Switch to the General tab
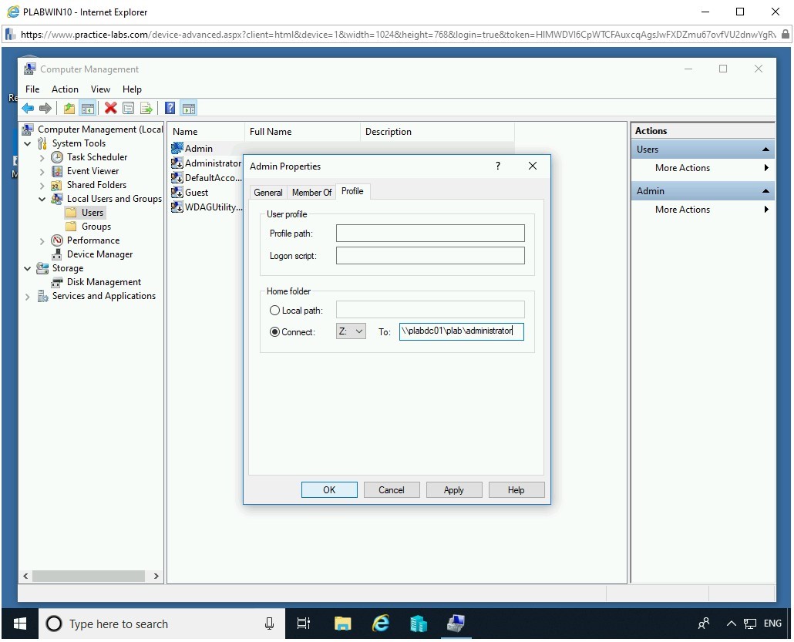This screenshot has width=794, height=642. 267,193
